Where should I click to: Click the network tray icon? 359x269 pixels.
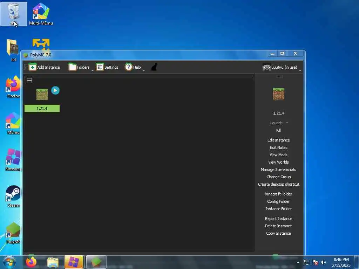(306, 263)
